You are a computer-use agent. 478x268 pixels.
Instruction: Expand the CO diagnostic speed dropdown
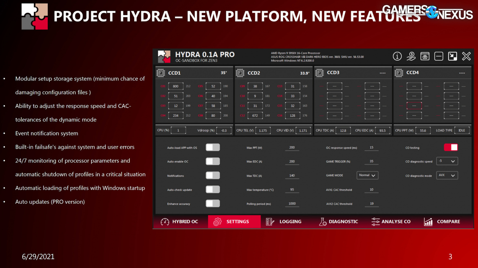pos(447,161)
